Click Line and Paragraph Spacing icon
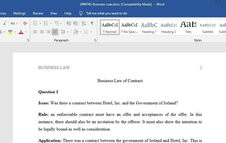 tap(63, 32)
